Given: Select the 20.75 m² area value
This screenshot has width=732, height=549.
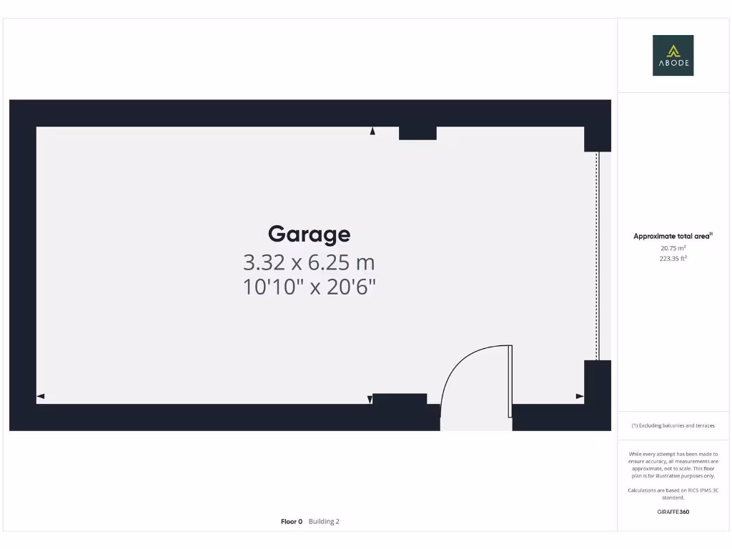Looking at the screenshot, I should coord(673,248).
